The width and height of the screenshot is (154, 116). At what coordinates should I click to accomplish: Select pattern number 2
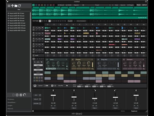[52, 21]
